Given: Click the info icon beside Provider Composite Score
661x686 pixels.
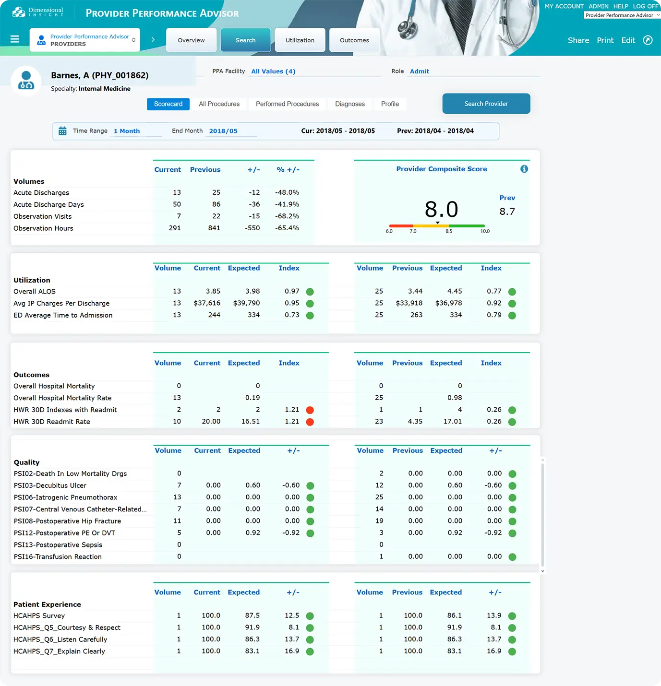Looking at the screenshot, I should click(x=524, y=169).
